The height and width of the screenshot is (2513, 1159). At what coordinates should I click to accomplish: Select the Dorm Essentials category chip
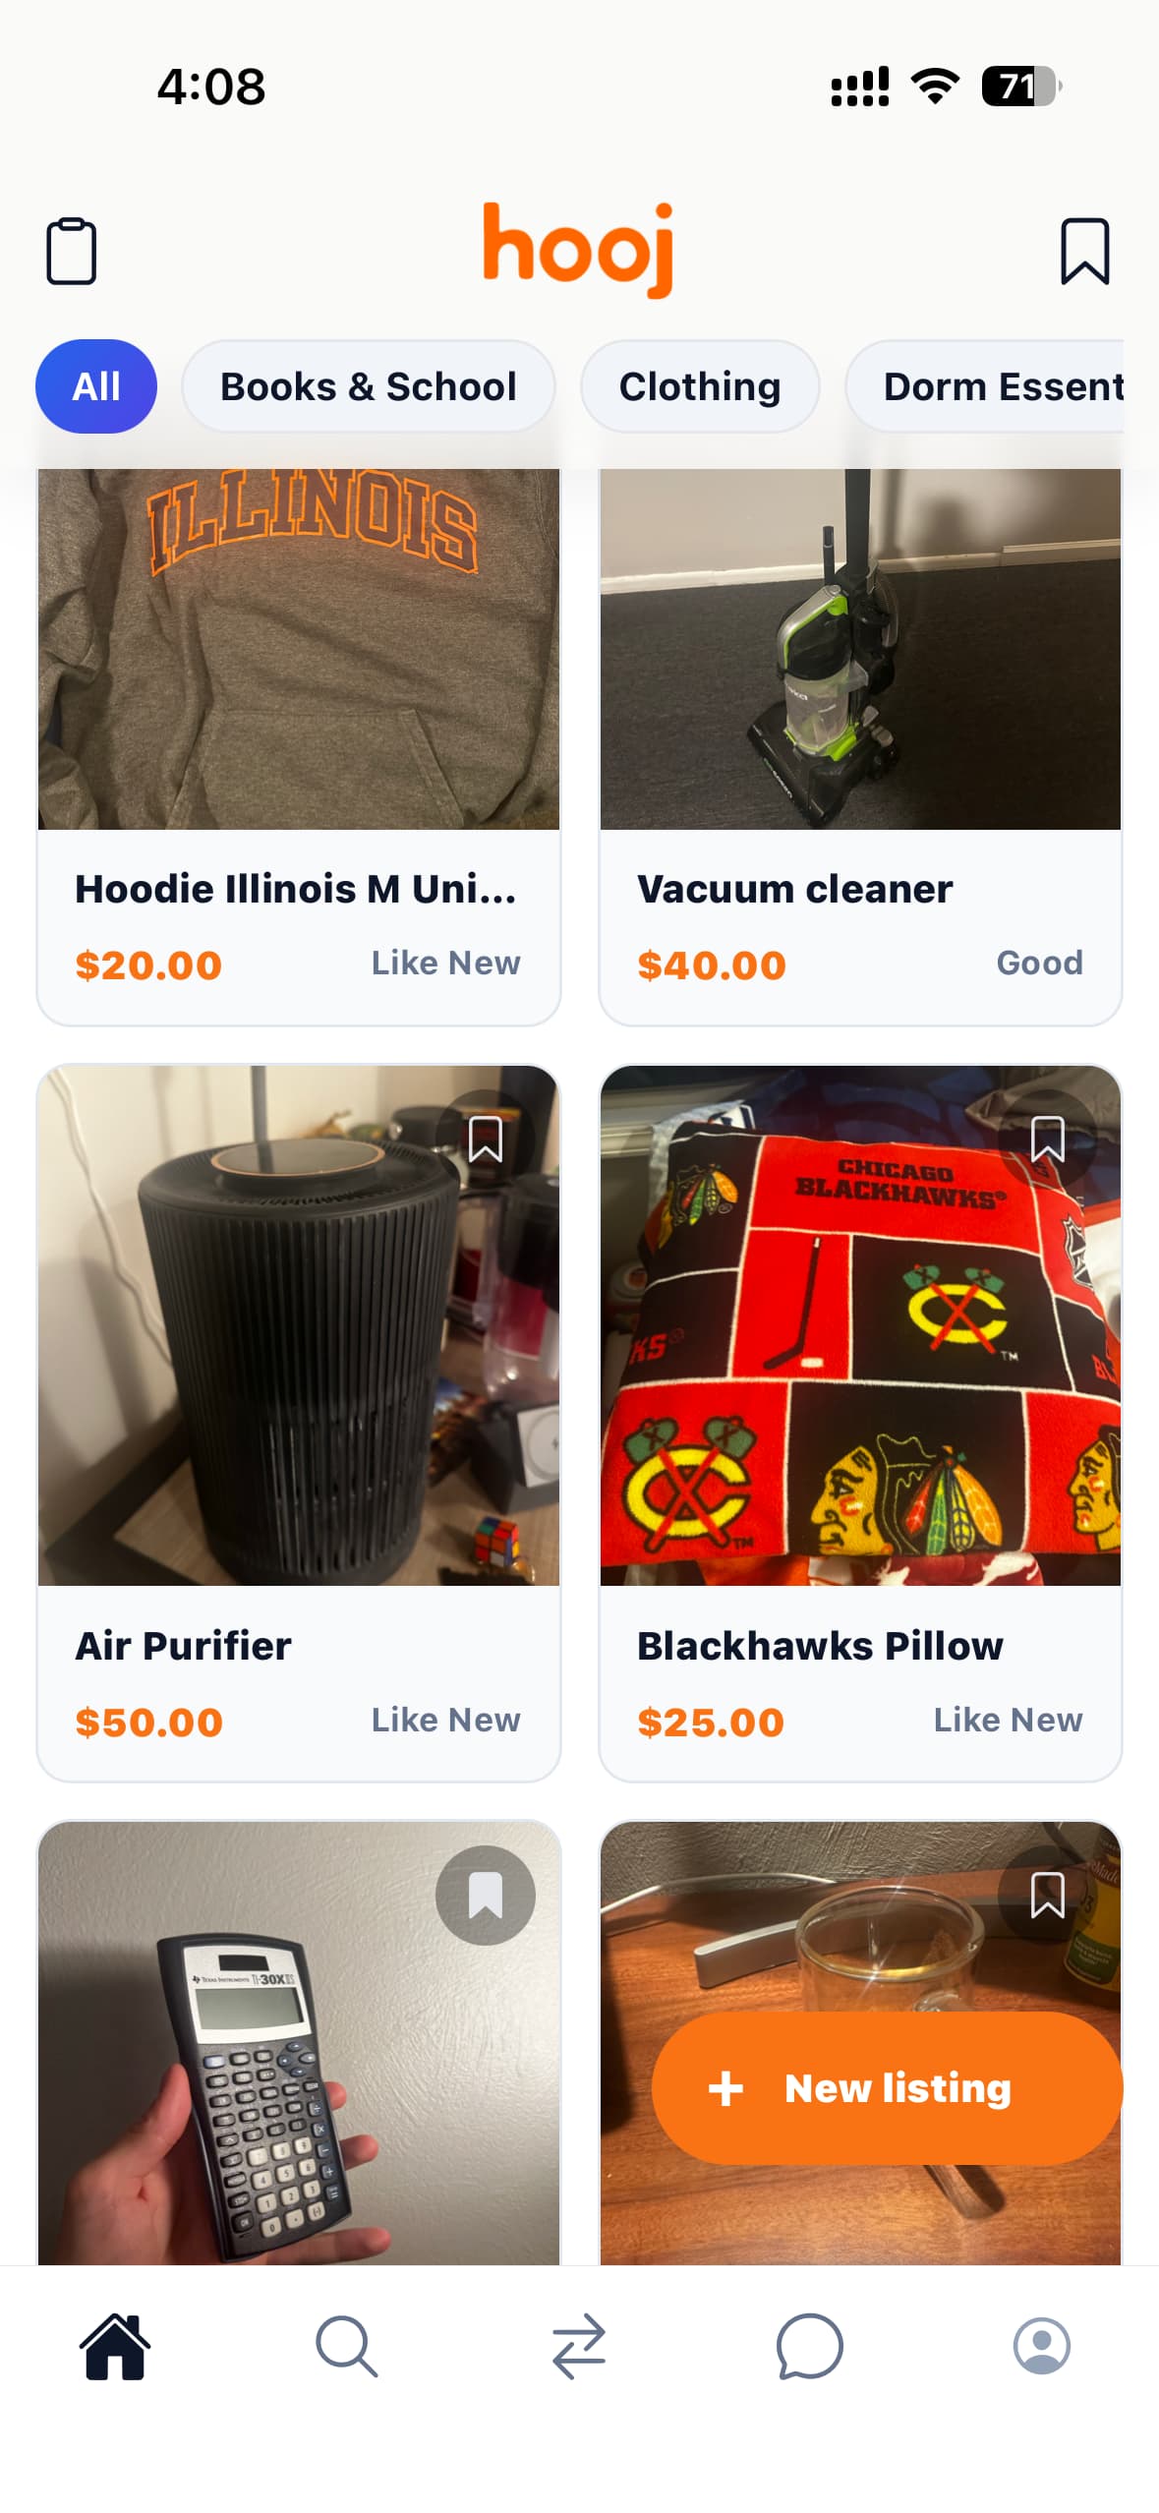pos(984,386)
